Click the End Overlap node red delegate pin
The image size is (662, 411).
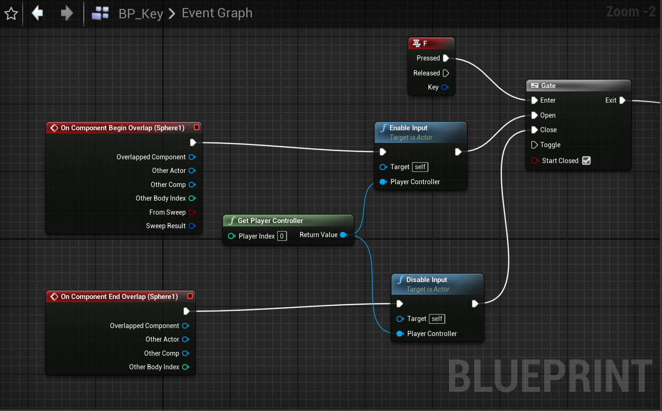(x=190, y=296)
